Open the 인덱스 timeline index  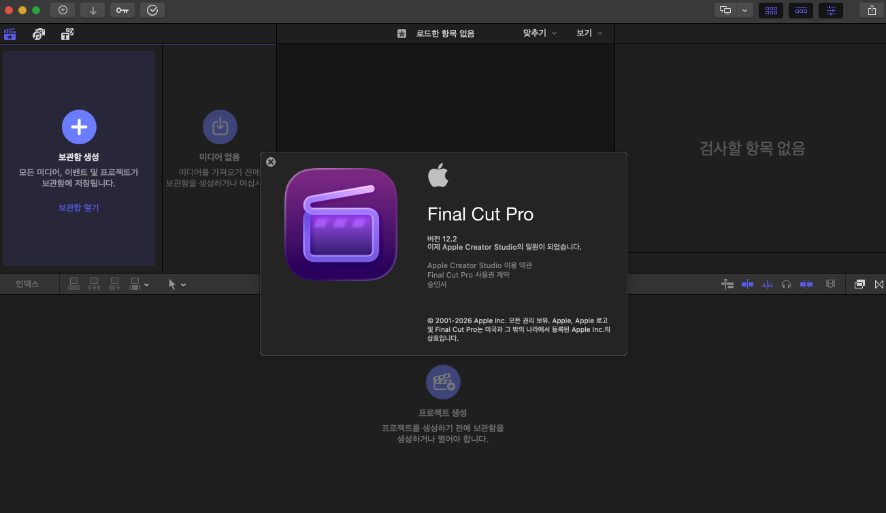click(28, 284)
